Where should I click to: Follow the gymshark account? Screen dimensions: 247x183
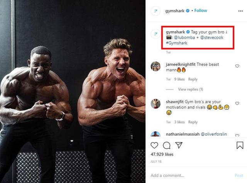[201, 11]
